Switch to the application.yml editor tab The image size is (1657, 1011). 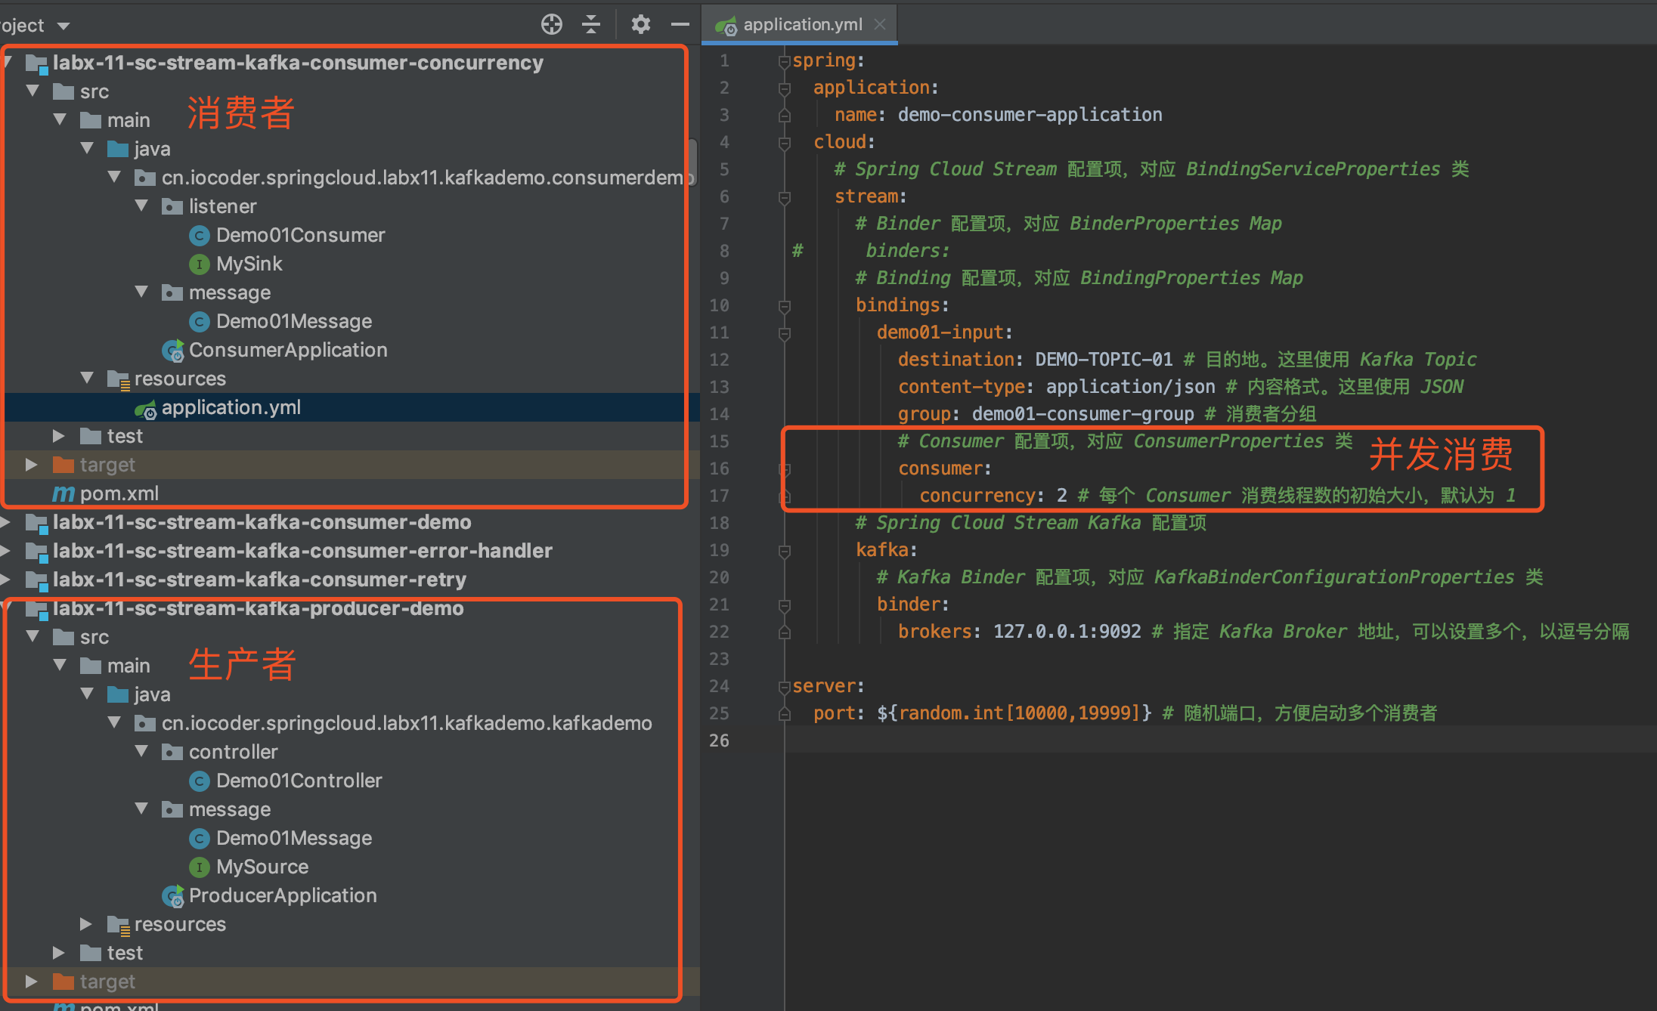(x=801, y=24)
